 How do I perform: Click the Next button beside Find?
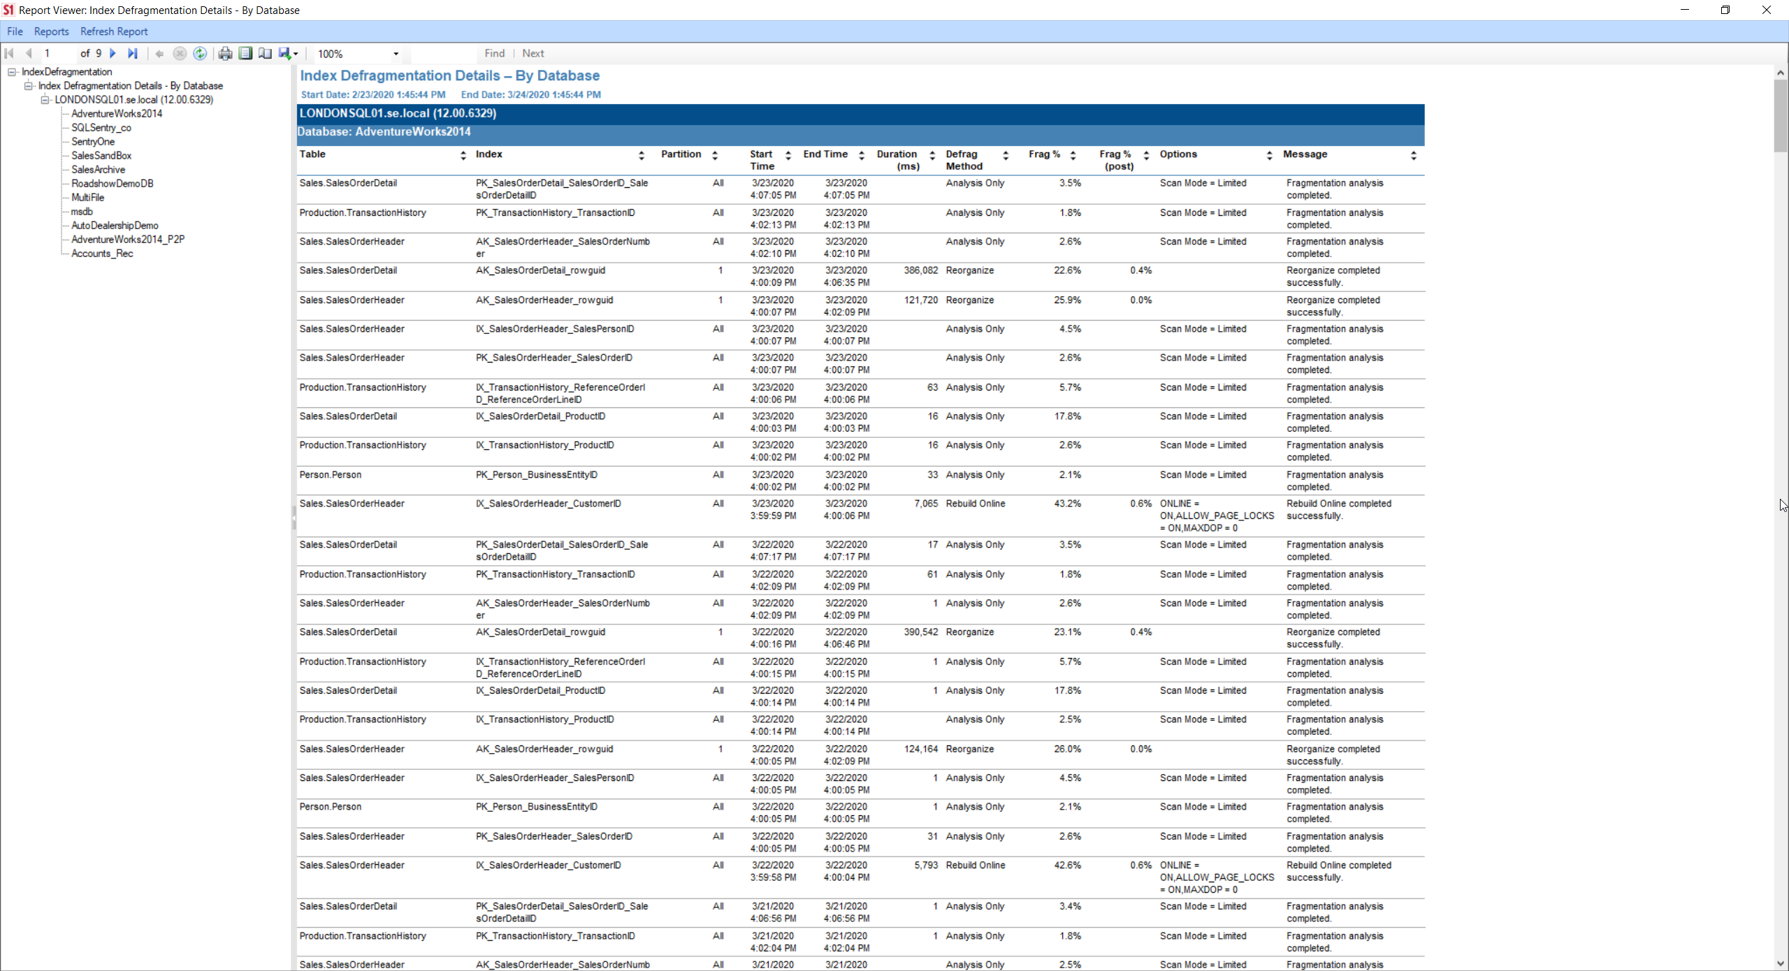click(x=533, y=53)
